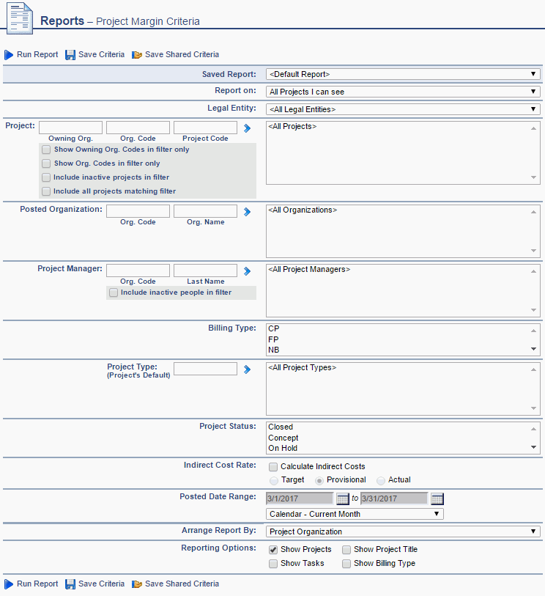Uncheck the Show Projects option
The width and height of the screenshot is (545, 596).
click(273, 550)
